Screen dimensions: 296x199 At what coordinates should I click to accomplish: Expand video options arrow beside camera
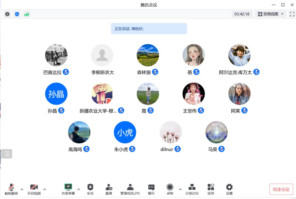[45, 189]
